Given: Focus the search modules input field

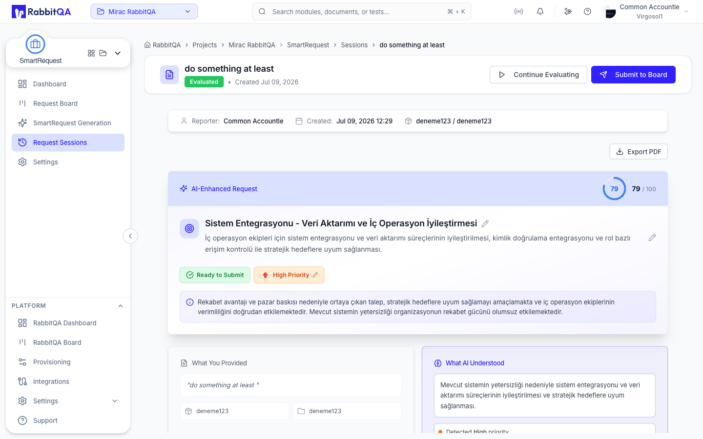Looking at the screenshot, I should 361,12.
